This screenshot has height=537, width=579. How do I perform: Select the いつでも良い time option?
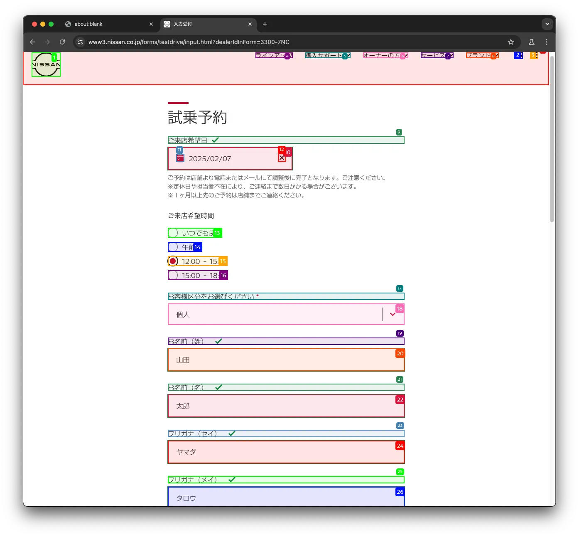173,233
